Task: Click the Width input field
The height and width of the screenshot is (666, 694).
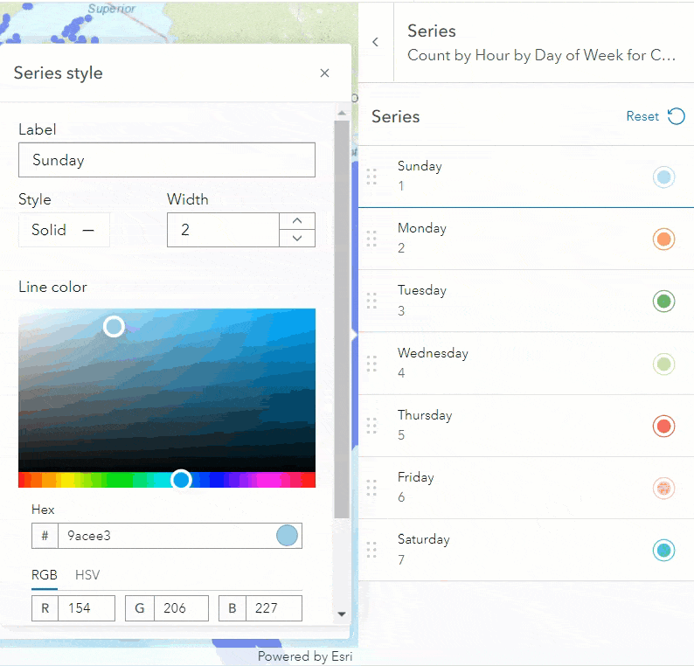Action: (223, 230)
